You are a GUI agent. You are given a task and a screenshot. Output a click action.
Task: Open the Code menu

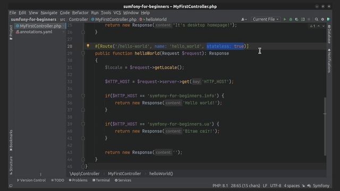point(65,13)
